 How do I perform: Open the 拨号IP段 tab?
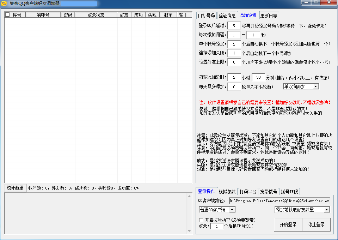(x=289, y=192)
